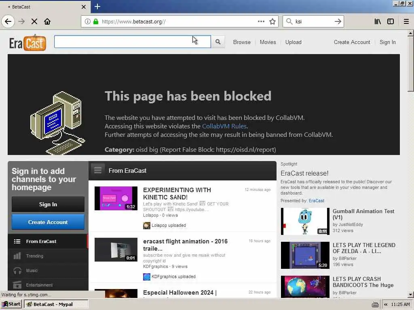Expand hidden system tray icons
Screen dimensions: 414x310
pyautogui.click(x=386, y=304)
